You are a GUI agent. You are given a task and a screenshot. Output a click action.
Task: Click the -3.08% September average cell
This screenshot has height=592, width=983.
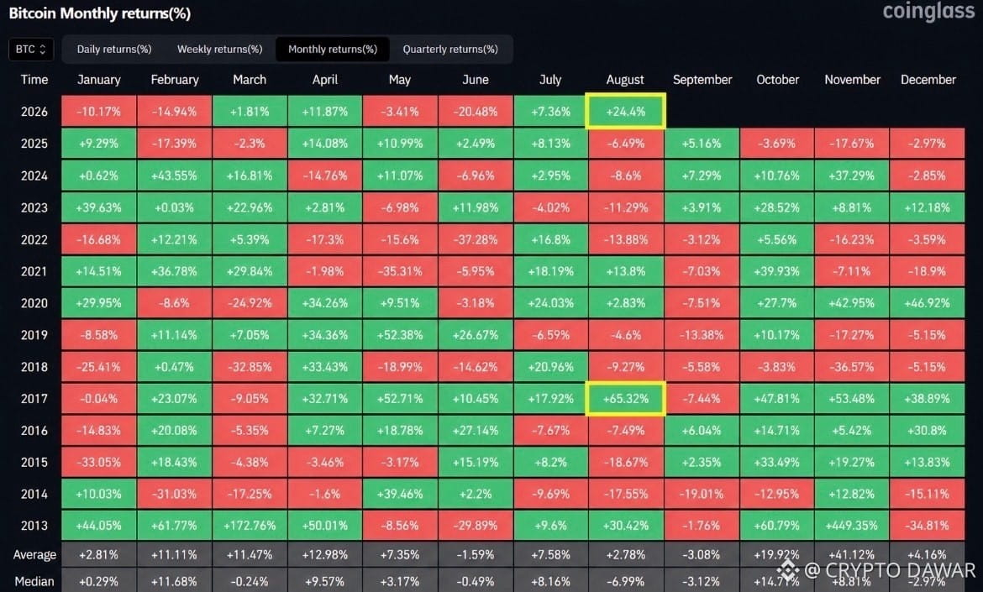702,554
